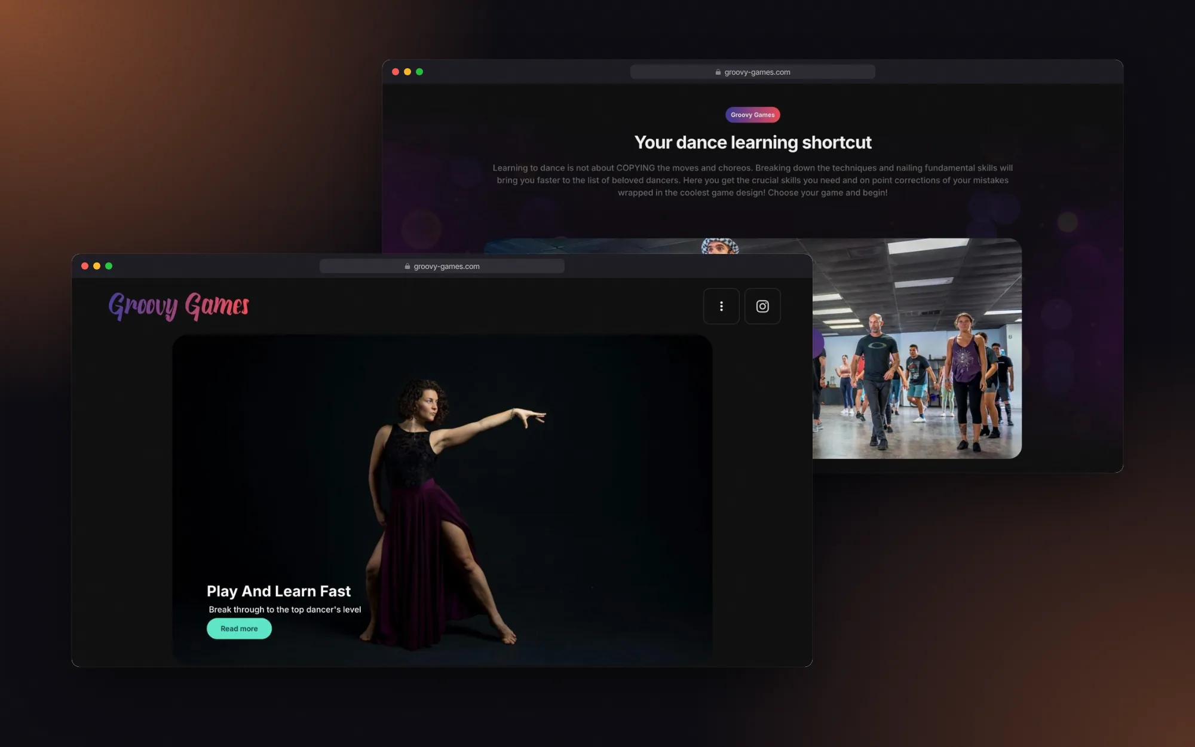
Task: Click 'Break through to the top dancer's level'
Action: point(285,610)
